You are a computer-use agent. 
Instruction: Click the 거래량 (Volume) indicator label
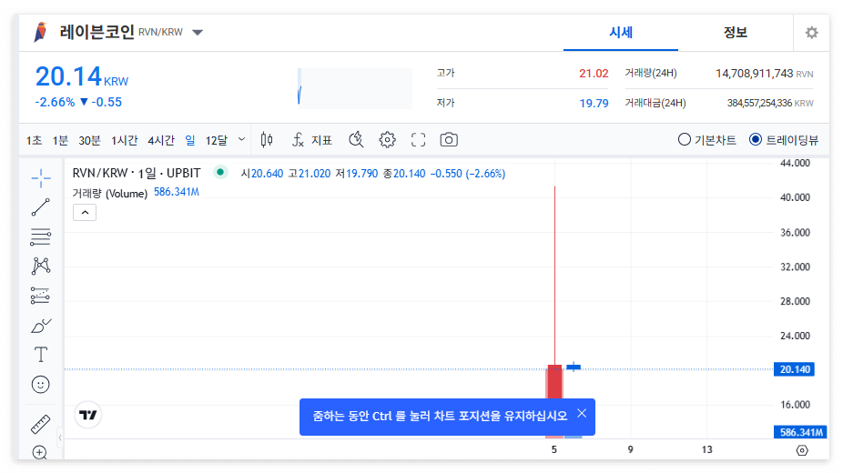click(x=109, y=193)
